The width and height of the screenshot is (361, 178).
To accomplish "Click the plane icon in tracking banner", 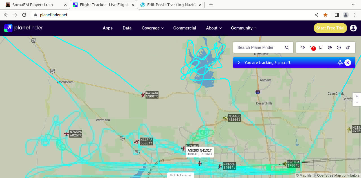I will [340, 63].
